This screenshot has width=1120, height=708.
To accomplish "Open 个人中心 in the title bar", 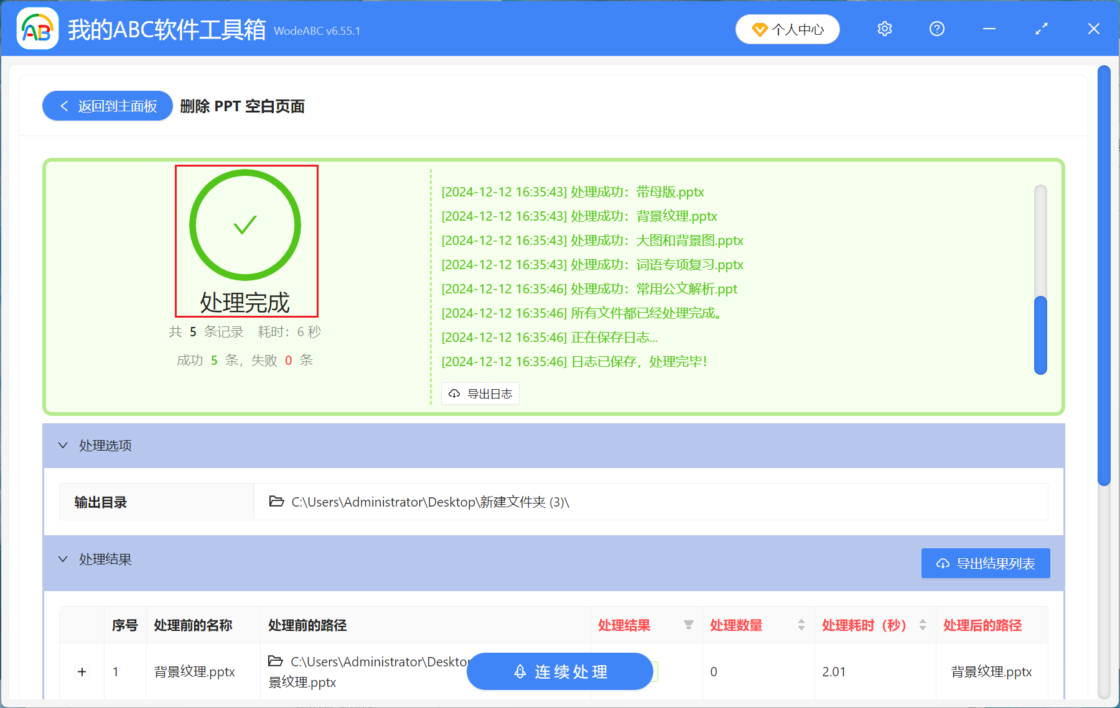I will click(x=787, y=29).
